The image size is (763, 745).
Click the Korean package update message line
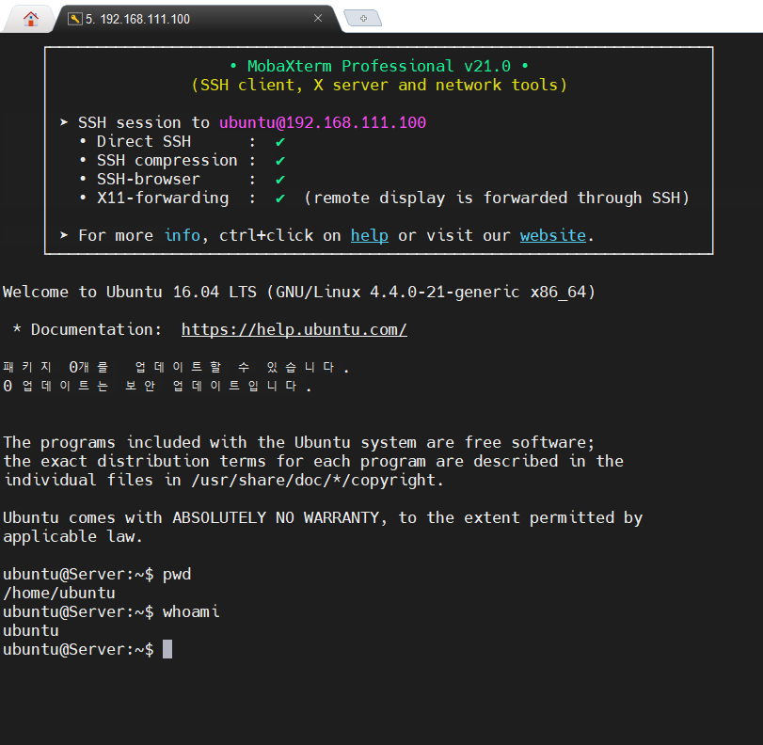(x=176, y=368)
